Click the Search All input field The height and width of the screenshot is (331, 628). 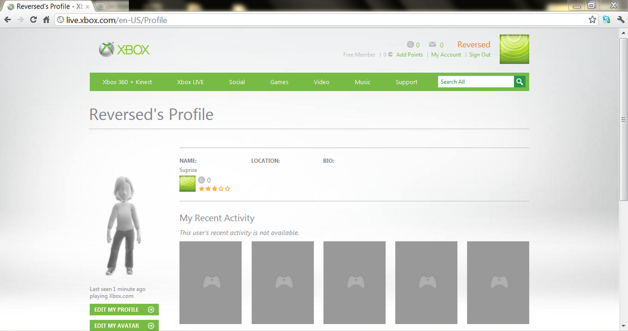click(476, 81)
